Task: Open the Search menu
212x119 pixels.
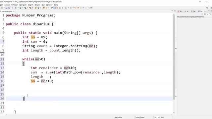Action: point(30,5)
